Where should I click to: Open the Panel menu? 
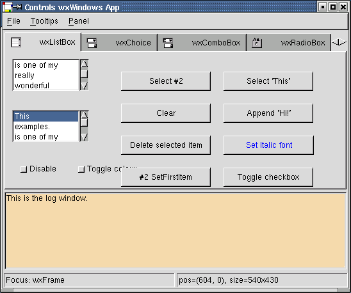point(79,21)
